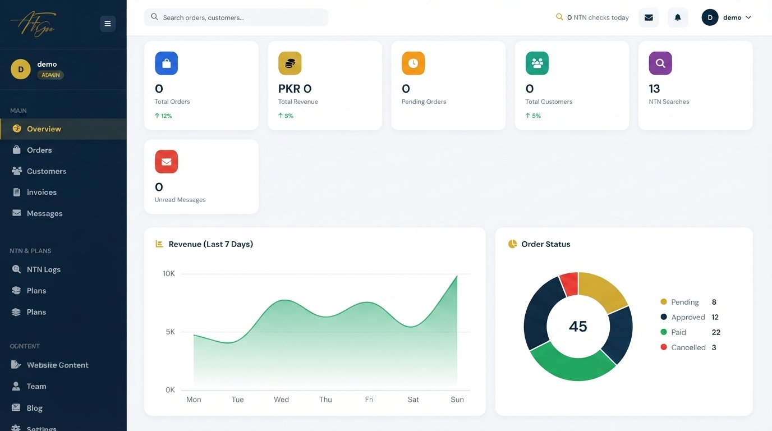Screen dimensions: 772x431
Task: Click the red Cancelled donut segment
Action: click(x=570, y=284)
